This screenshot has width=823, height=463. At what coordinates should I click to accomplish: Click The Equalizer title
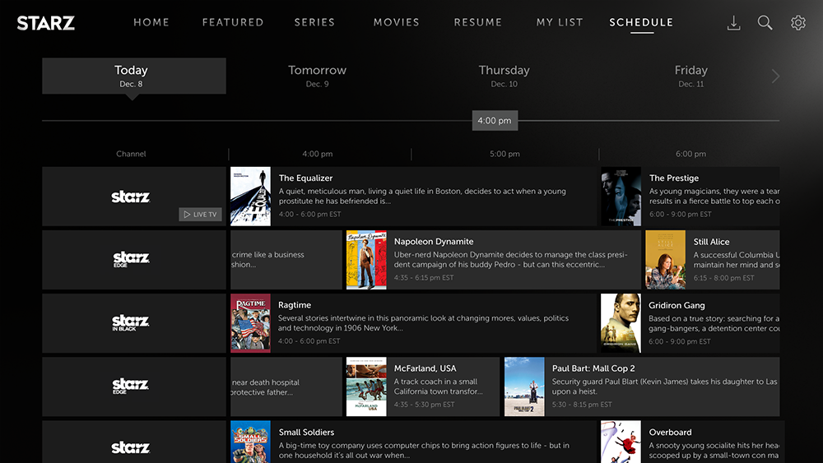coord(305,178)
